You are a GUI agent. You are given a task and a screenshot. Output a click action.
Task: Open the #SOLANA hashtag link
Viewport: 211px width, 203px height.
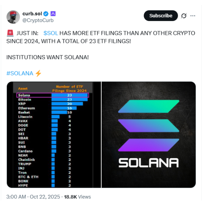20,73
